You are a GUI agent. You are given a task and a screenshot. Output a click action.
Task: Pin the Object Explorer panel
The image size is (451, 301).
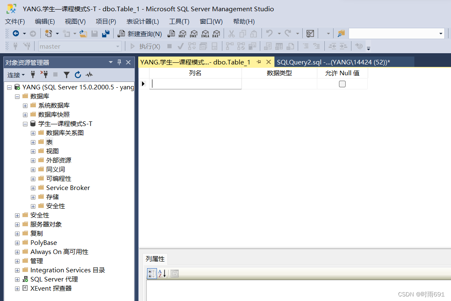coord(120,62)
